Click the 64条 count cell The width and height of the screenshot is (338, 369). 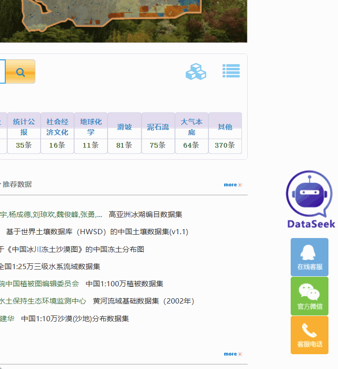(x=191, y=145)
